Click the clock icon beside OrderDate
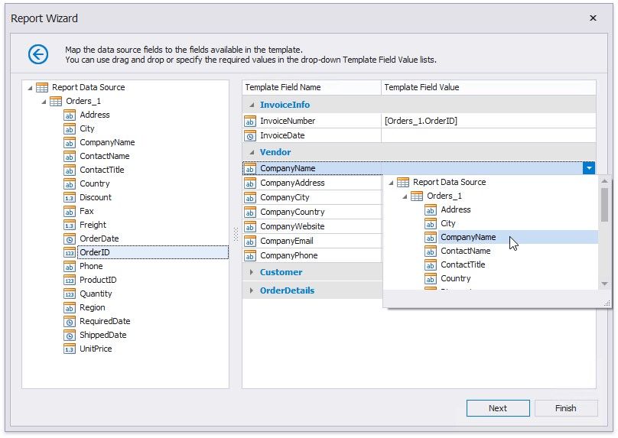The width and height of the screenshot is (618, 438). tap(69, 238)
